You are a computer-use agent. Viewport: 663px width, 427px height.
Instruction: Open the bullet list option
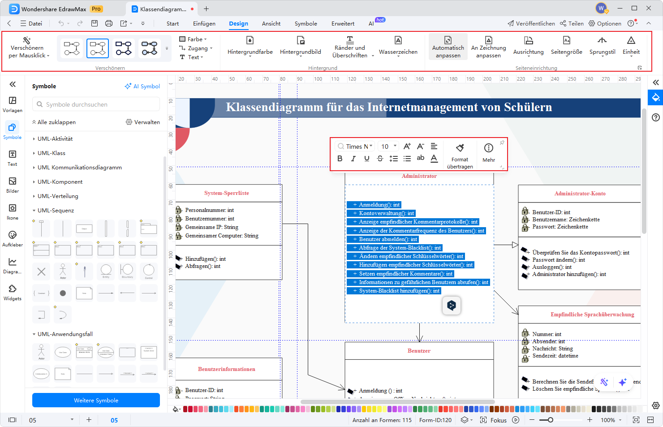(x=407, y=158)
